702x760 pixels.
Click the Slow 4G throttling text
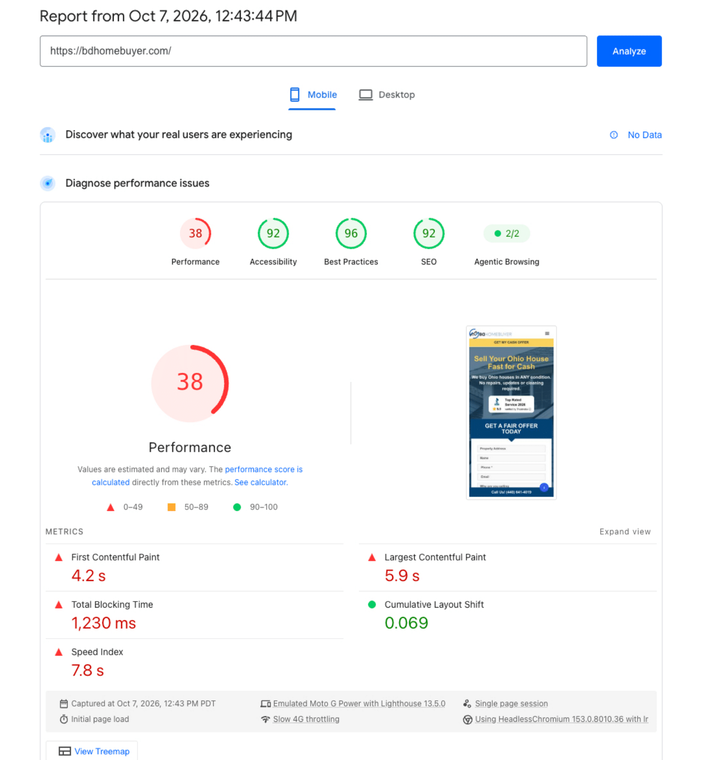pos(306,719)
